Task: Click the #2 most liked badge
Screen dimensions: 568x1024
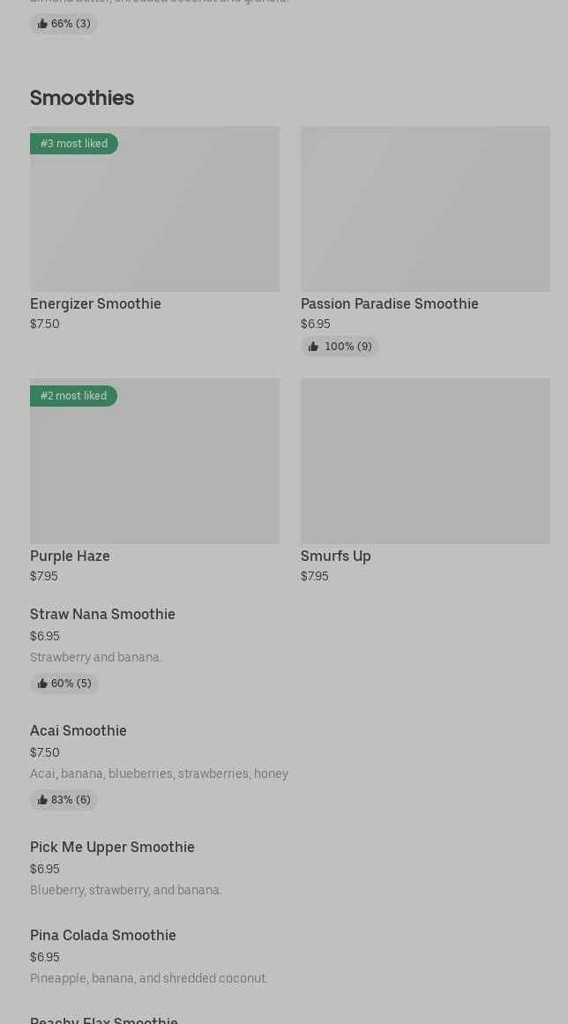Action: click(x=73, y=396)
